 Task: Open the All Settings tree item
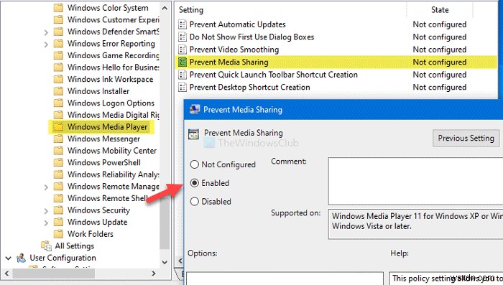point(75,246)
